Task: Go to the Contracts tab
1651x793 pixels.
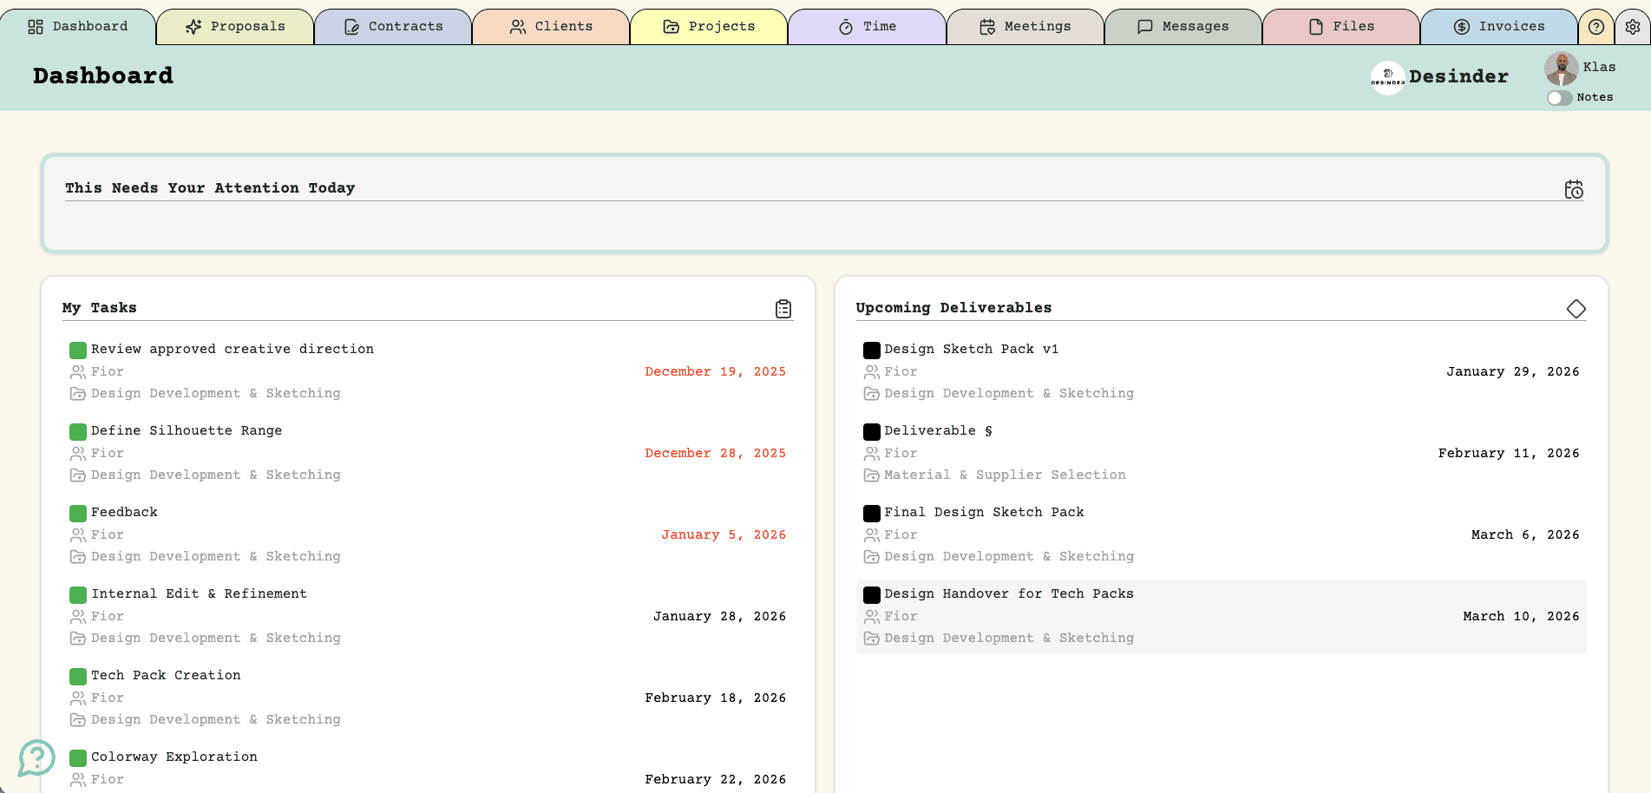Action: point(393,26)
